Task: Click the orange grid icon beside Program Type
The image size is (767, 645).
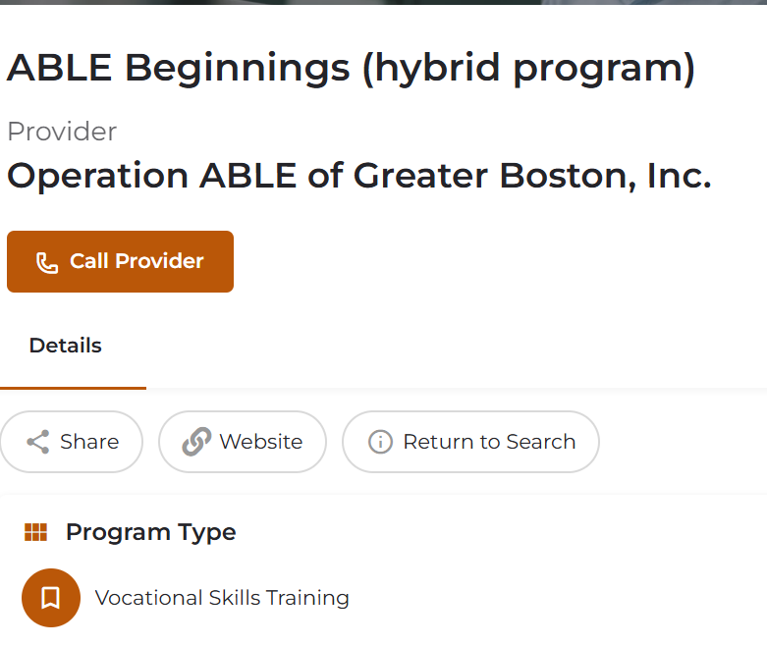Action: click(x=35, y=532)
